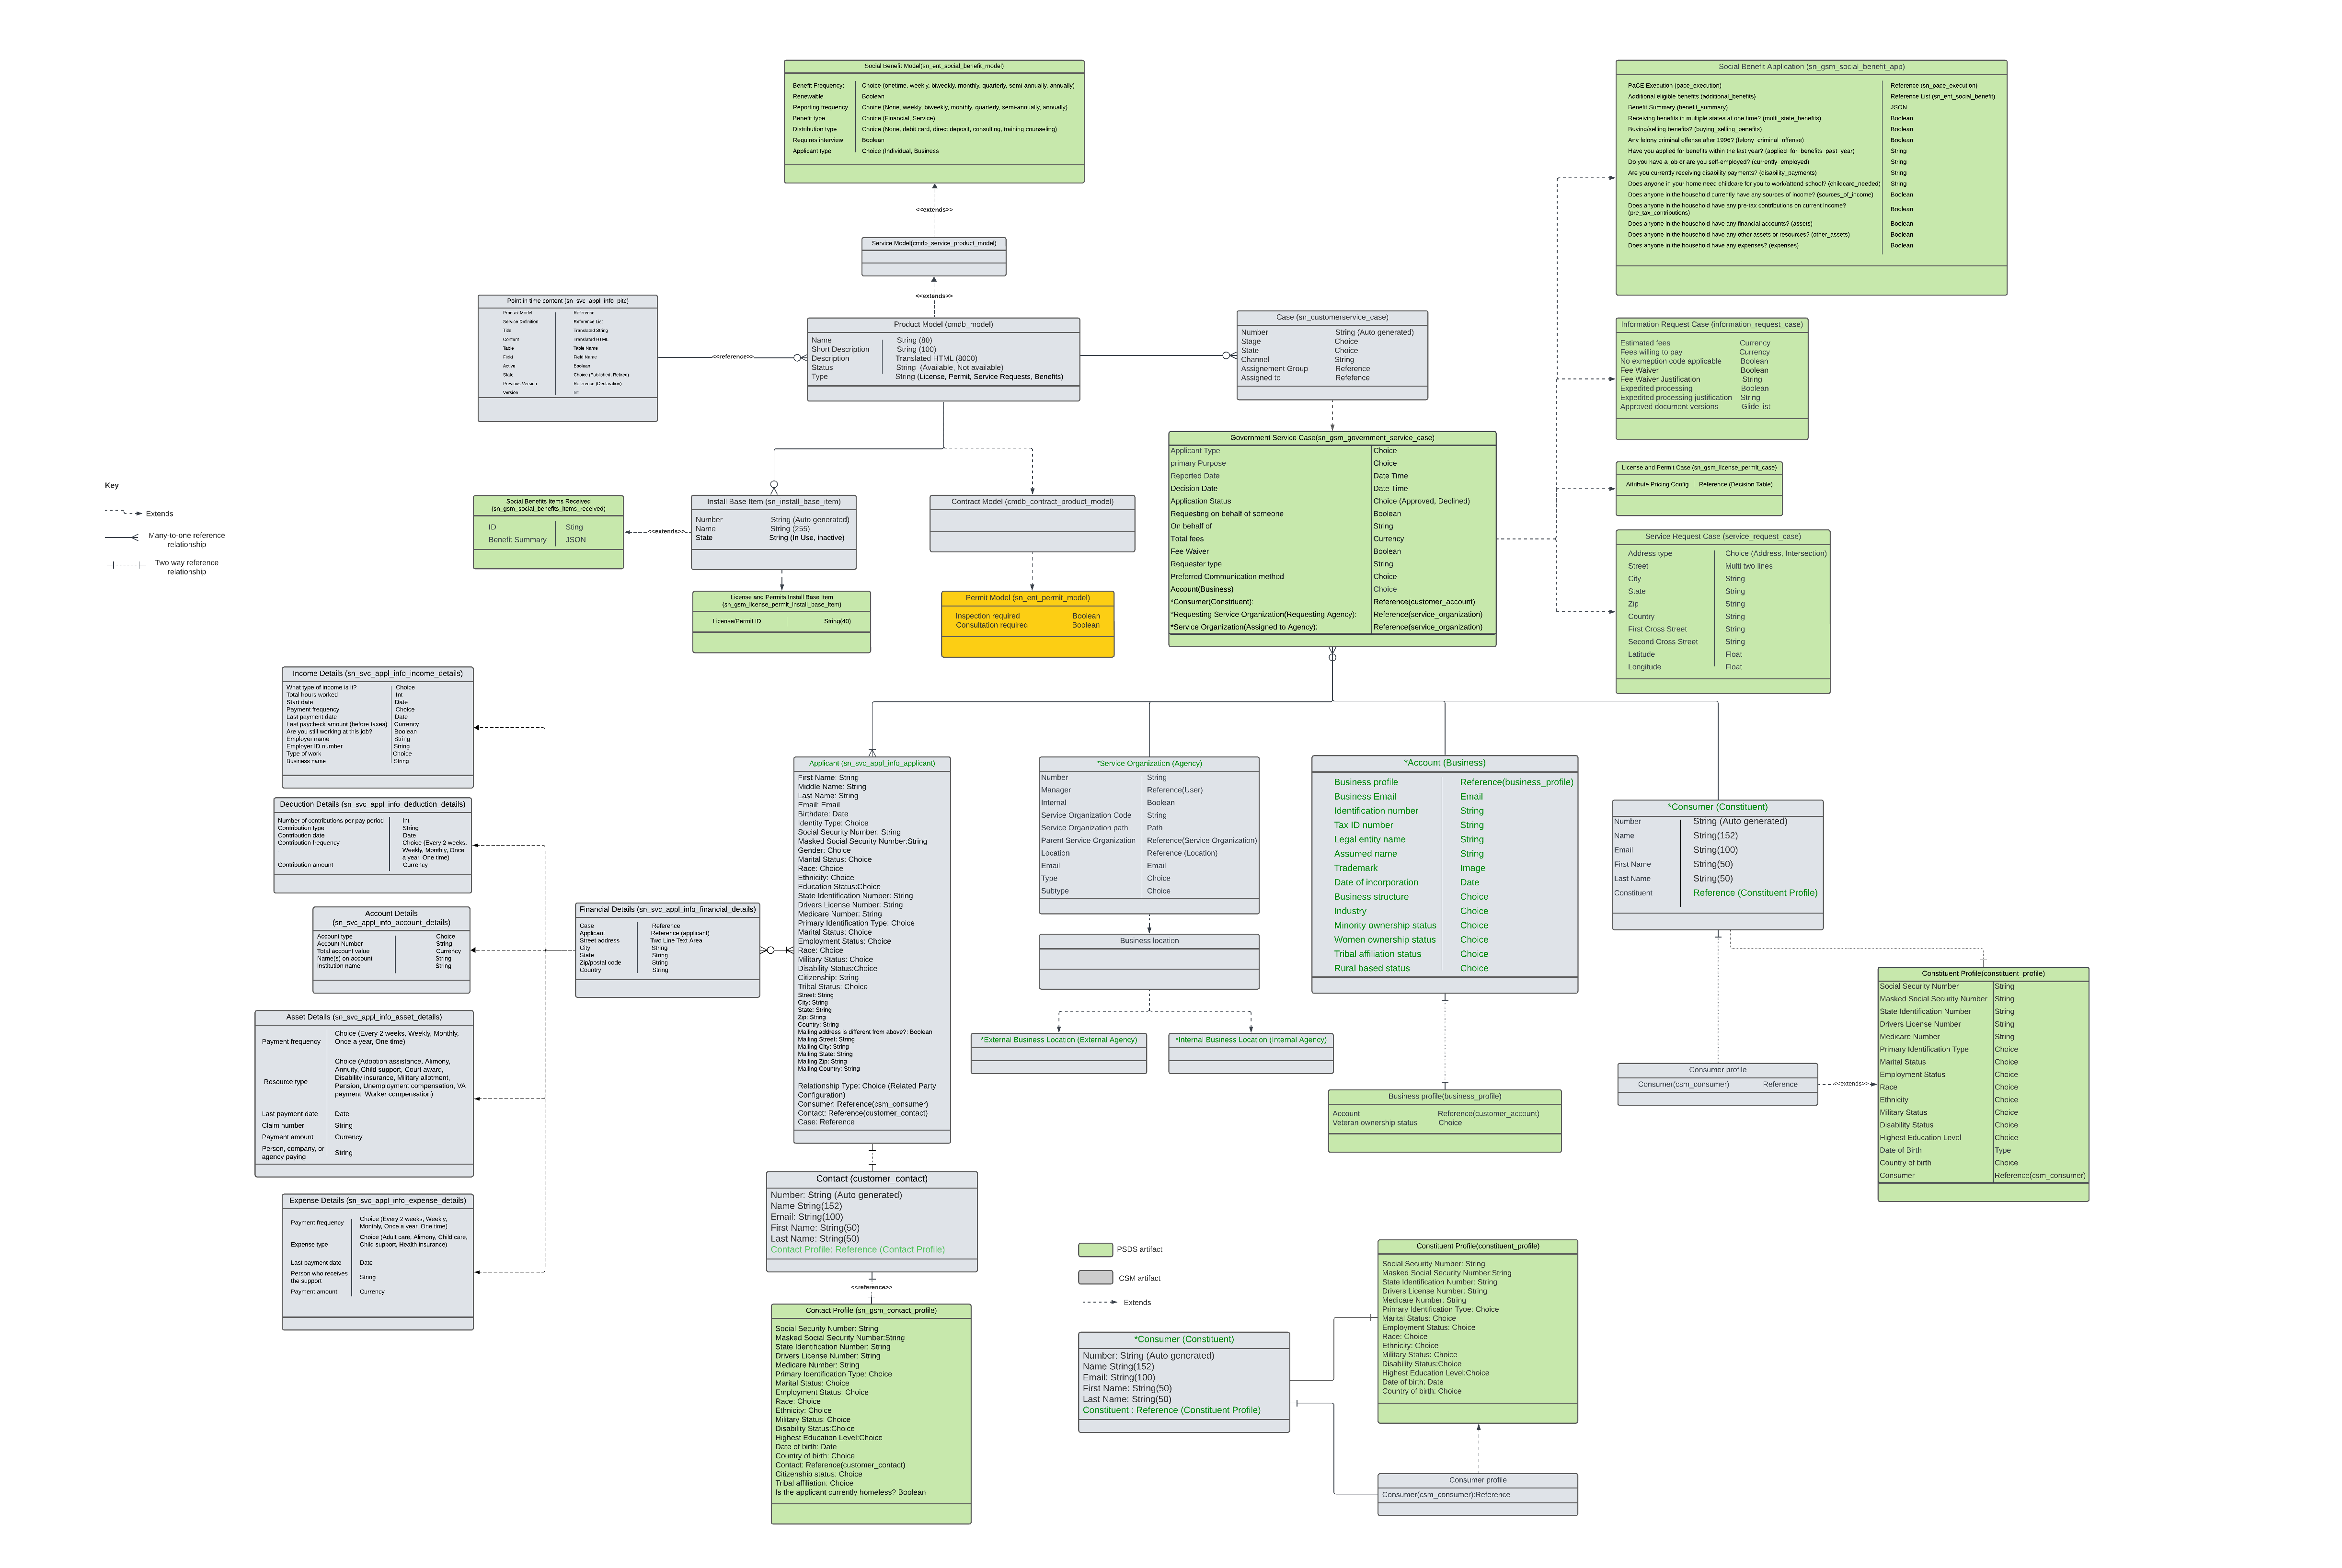
Task: Click the Government Service Case header
Action: coord(1332,438)
